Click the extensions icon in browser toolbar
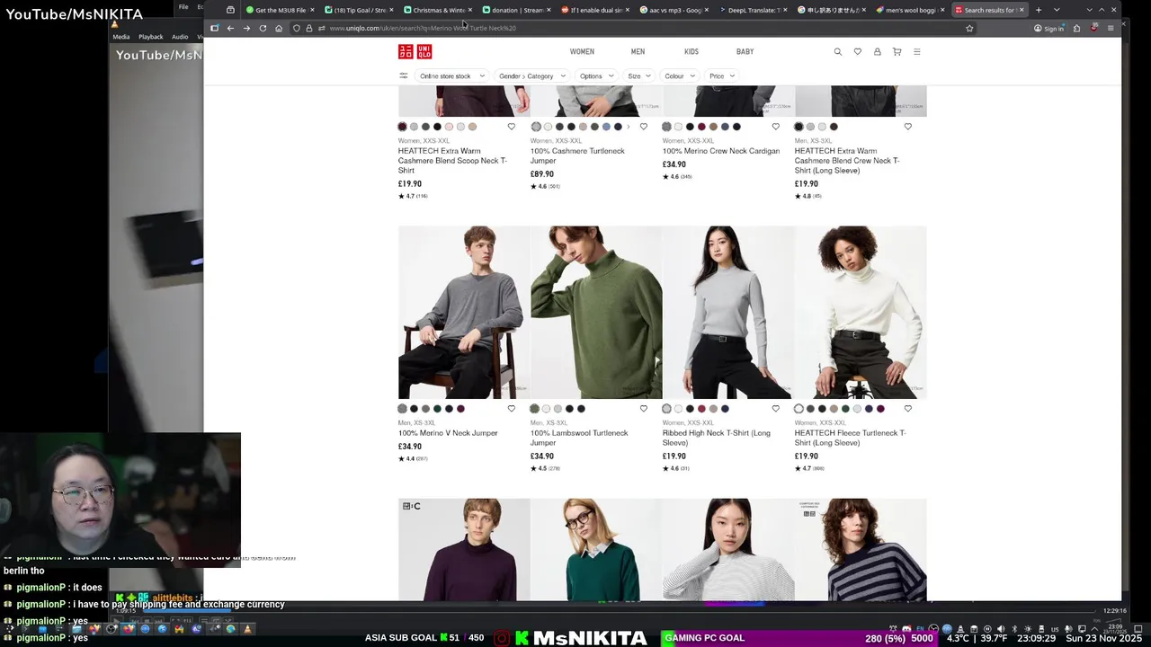Screen dimensions: 1151x647 pos(1076,28)
